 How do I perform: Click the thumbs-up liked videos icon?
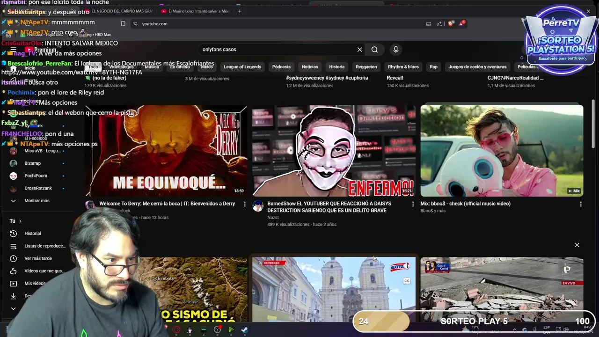[x=14, y=271]
